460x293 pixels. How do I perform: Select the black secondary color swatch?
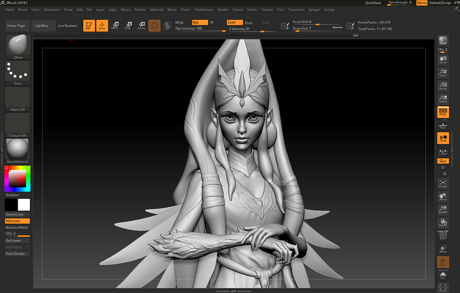point(11,205)
